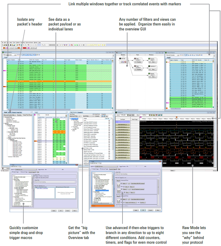Click the search magnifier in advanced Trigger tree
The image size is (221, 246).
tap(112, 173)
